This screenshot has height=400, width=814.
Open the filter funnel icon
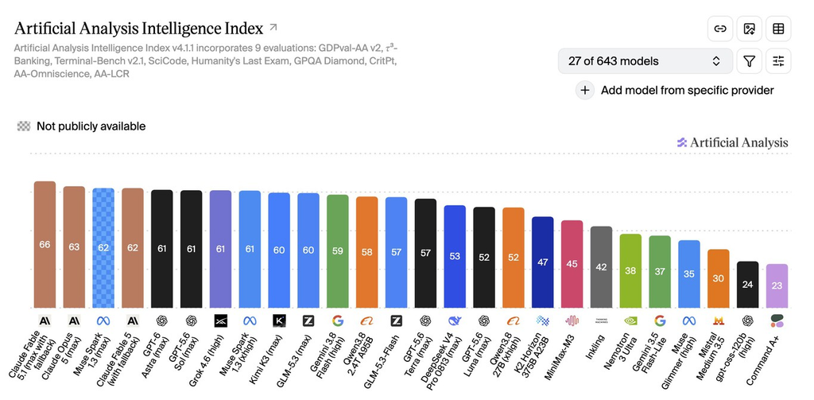(749, 61)
